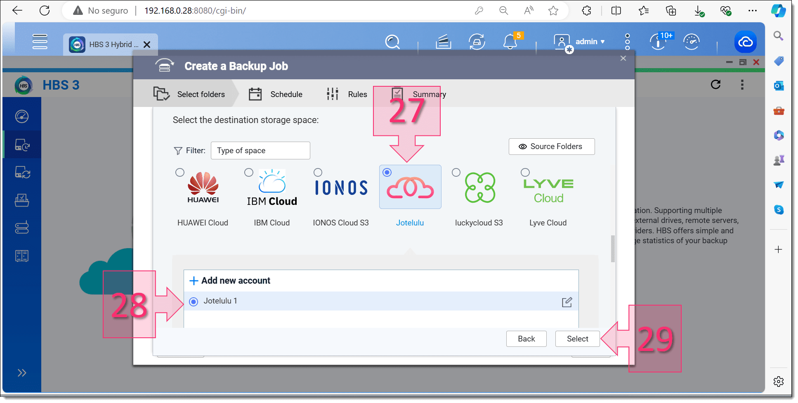Click the Back button
Viewport: 798px width, 403px height.
526,339
